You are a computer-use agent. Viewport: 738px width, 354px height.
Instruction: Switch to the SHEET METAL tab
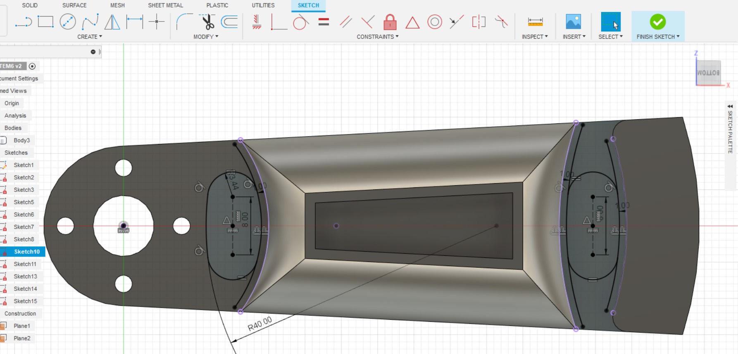pos(165,5)
